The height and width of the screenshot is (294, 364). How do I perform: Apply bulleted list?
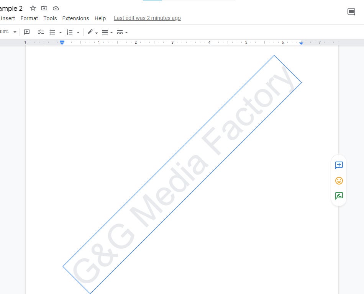(52, 32)
